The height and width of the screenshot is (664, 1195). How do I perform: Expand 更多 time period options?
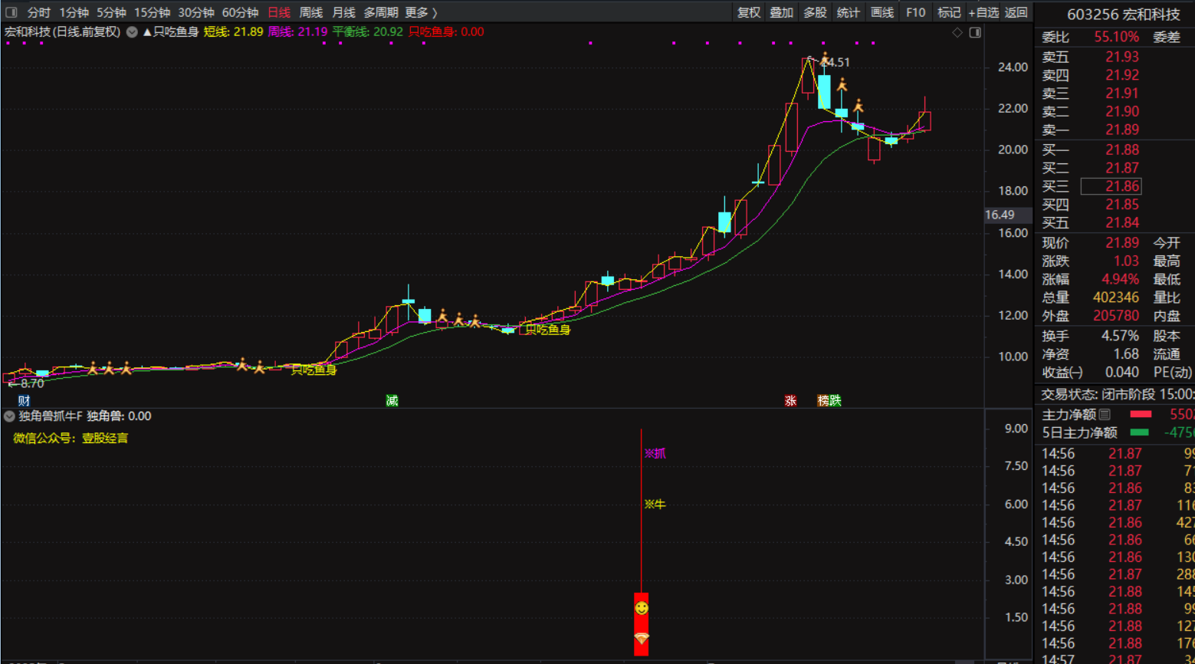[x=421, y=12]
